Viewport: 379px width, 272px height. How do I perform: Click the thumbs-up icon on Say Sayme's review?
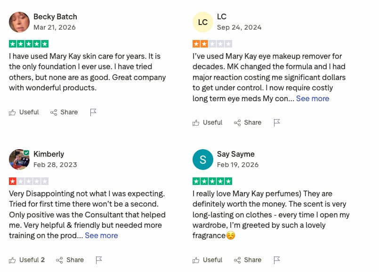196,260
